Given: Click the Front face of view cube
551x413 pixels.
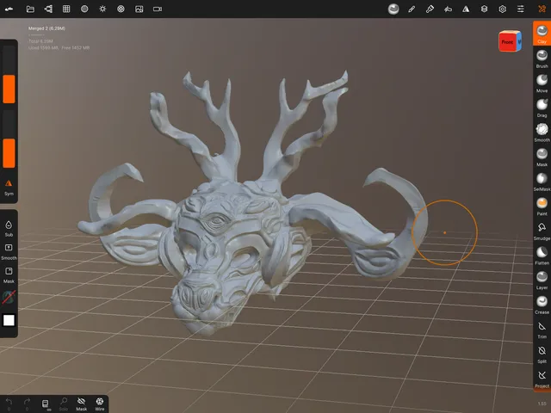Looking at the screenshot, I should click(x=507, y=42).
